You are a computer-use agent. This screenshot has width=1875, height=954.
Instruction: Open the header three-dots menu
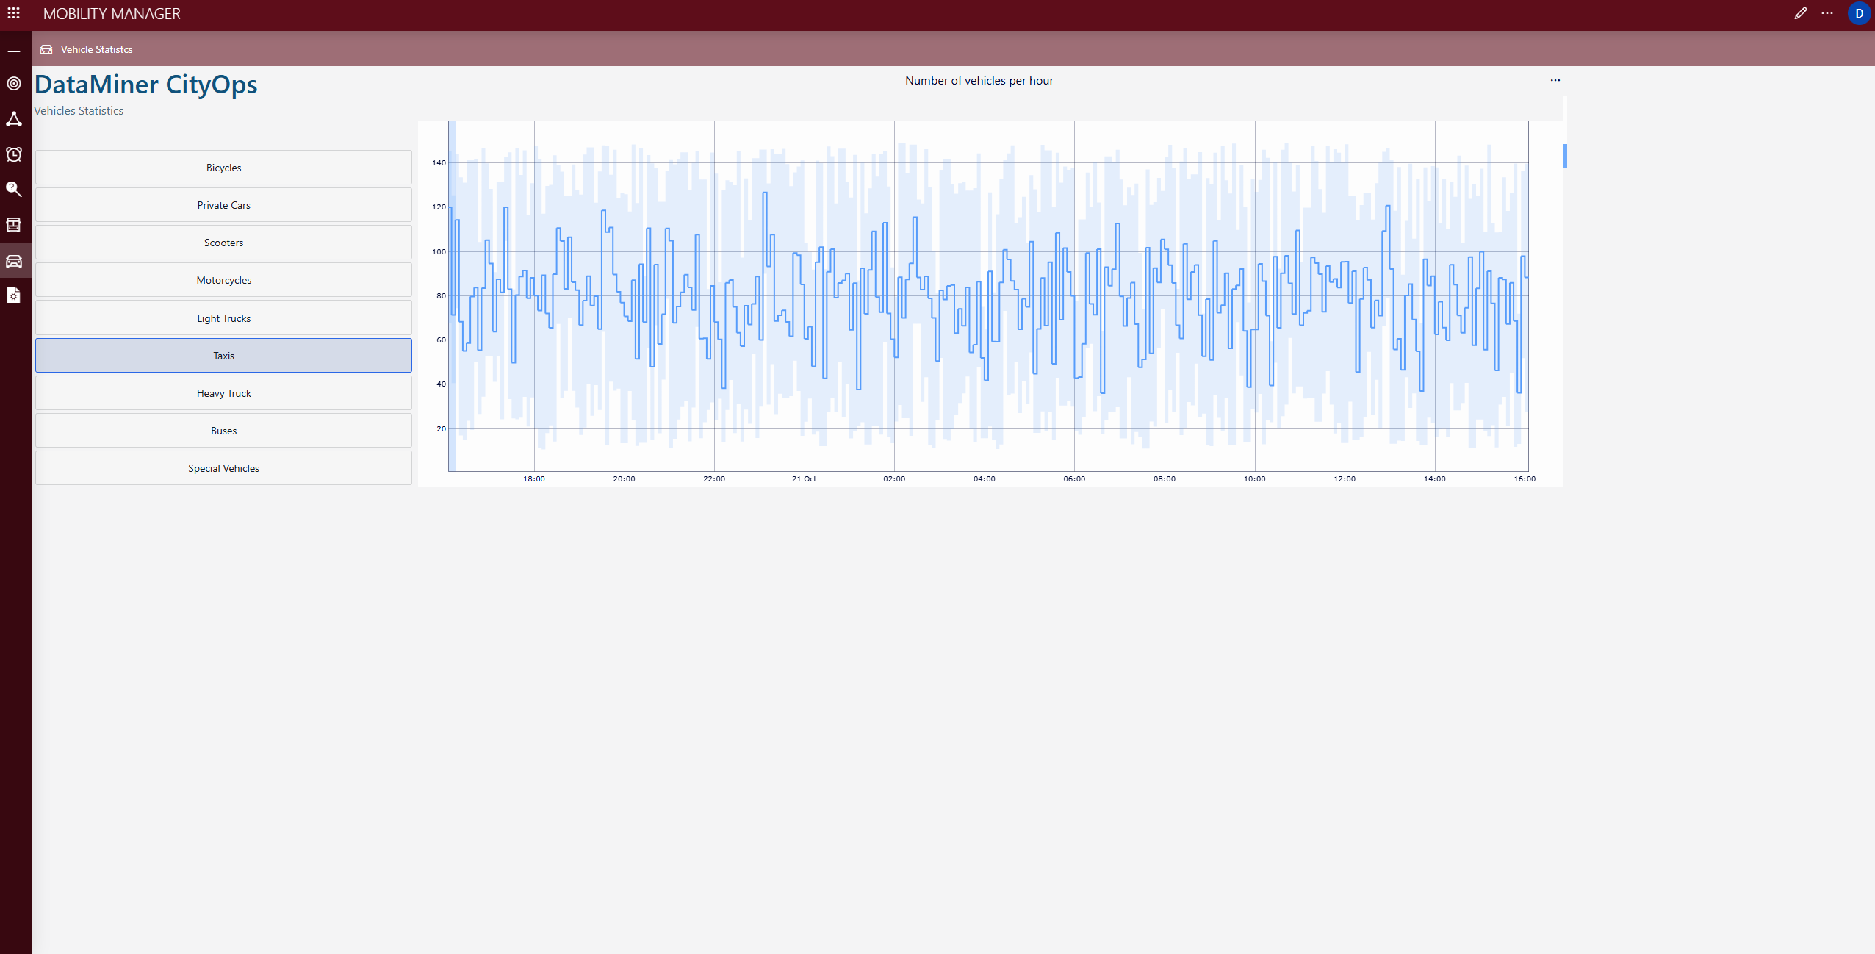coord(1827,13)
